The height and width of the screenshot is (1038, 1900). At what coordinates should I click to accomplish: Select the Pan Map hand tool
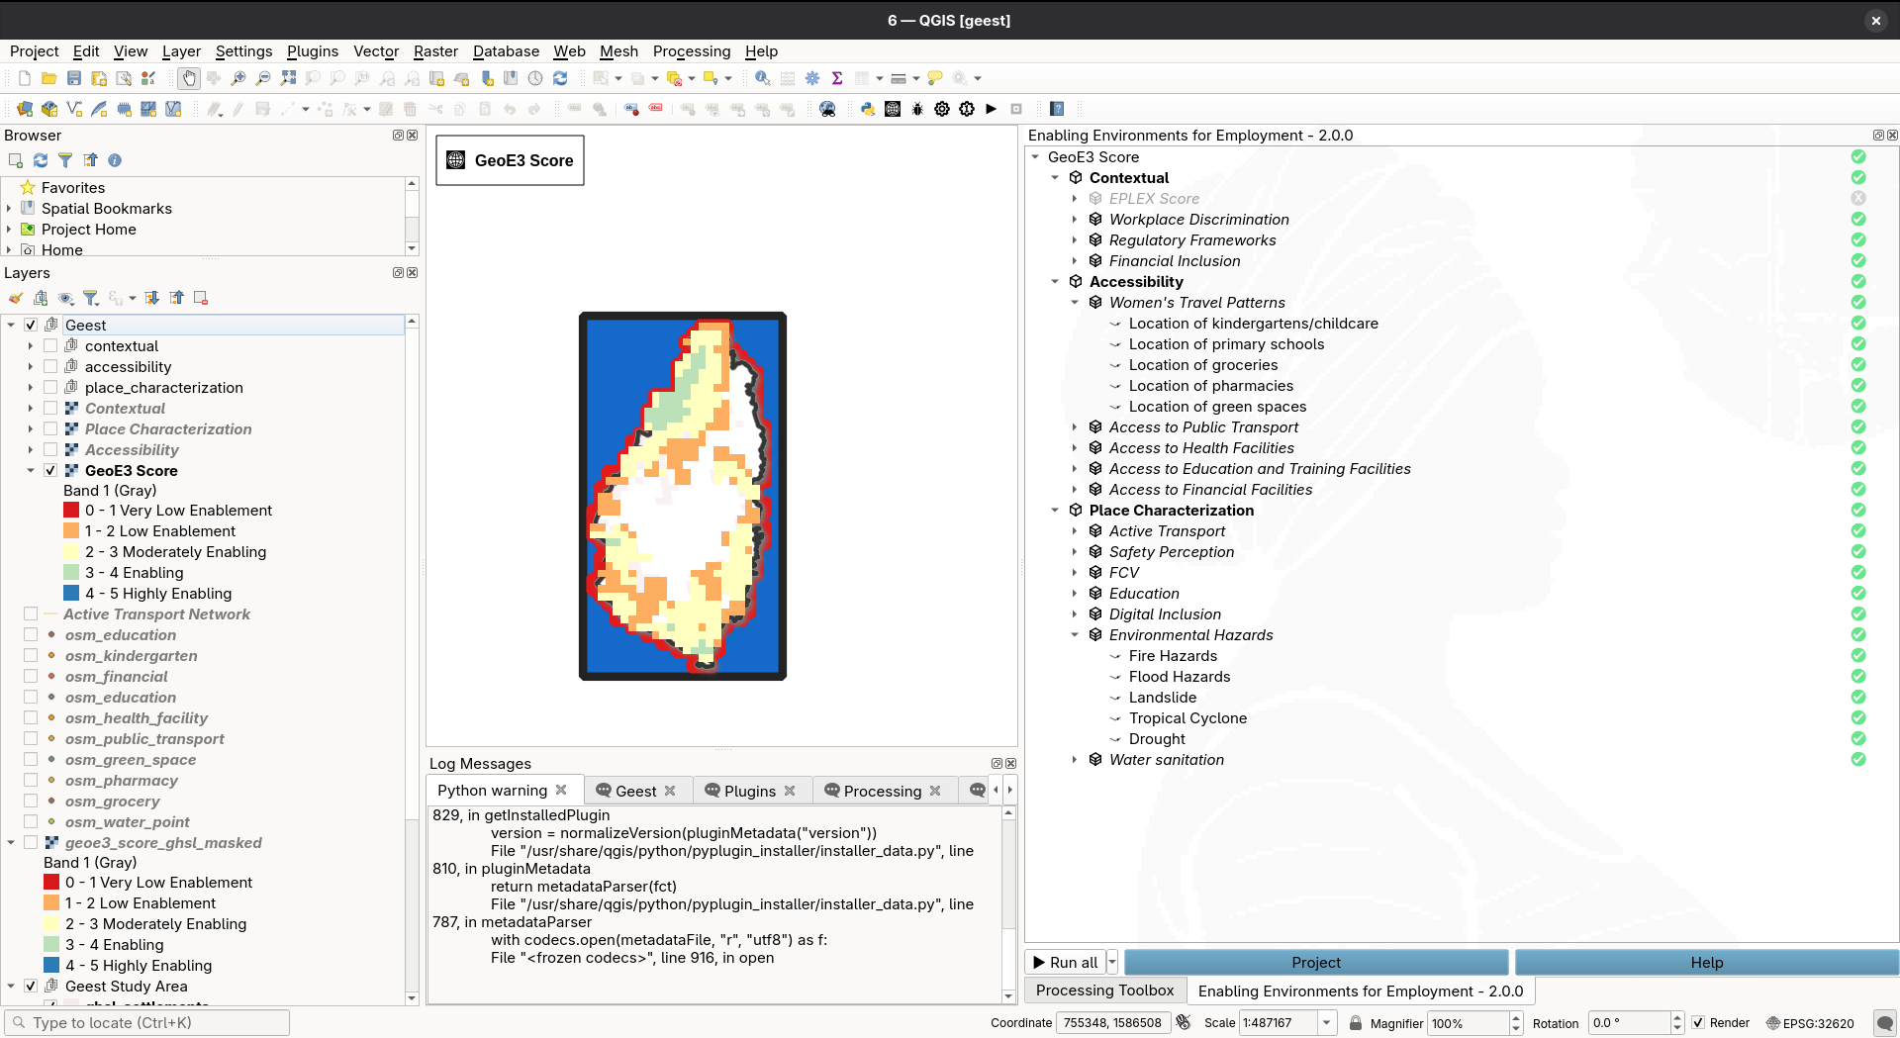click(x=188, y=78)
